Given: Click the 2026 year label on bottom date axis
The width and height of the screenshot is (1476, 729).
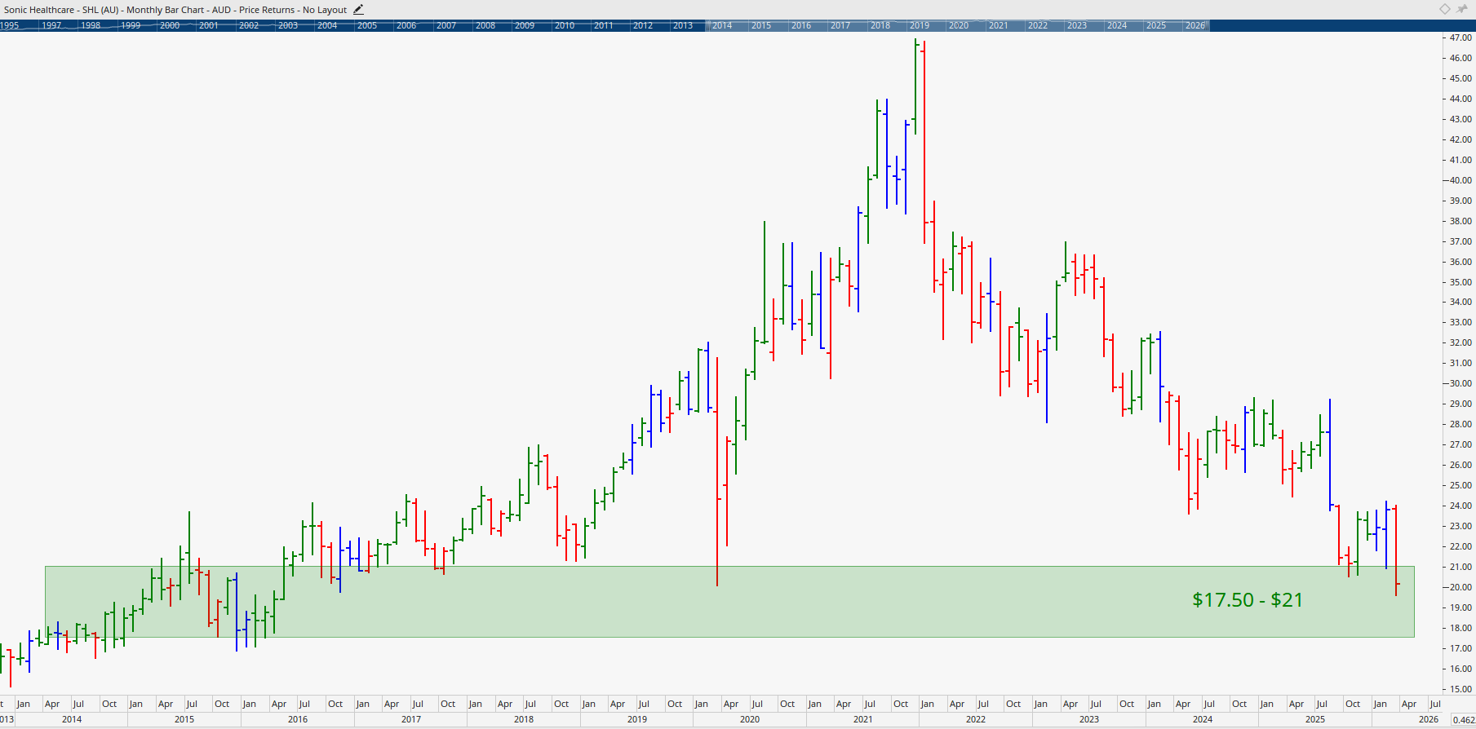Looking at the screenshot, I should click(1429, 719).
